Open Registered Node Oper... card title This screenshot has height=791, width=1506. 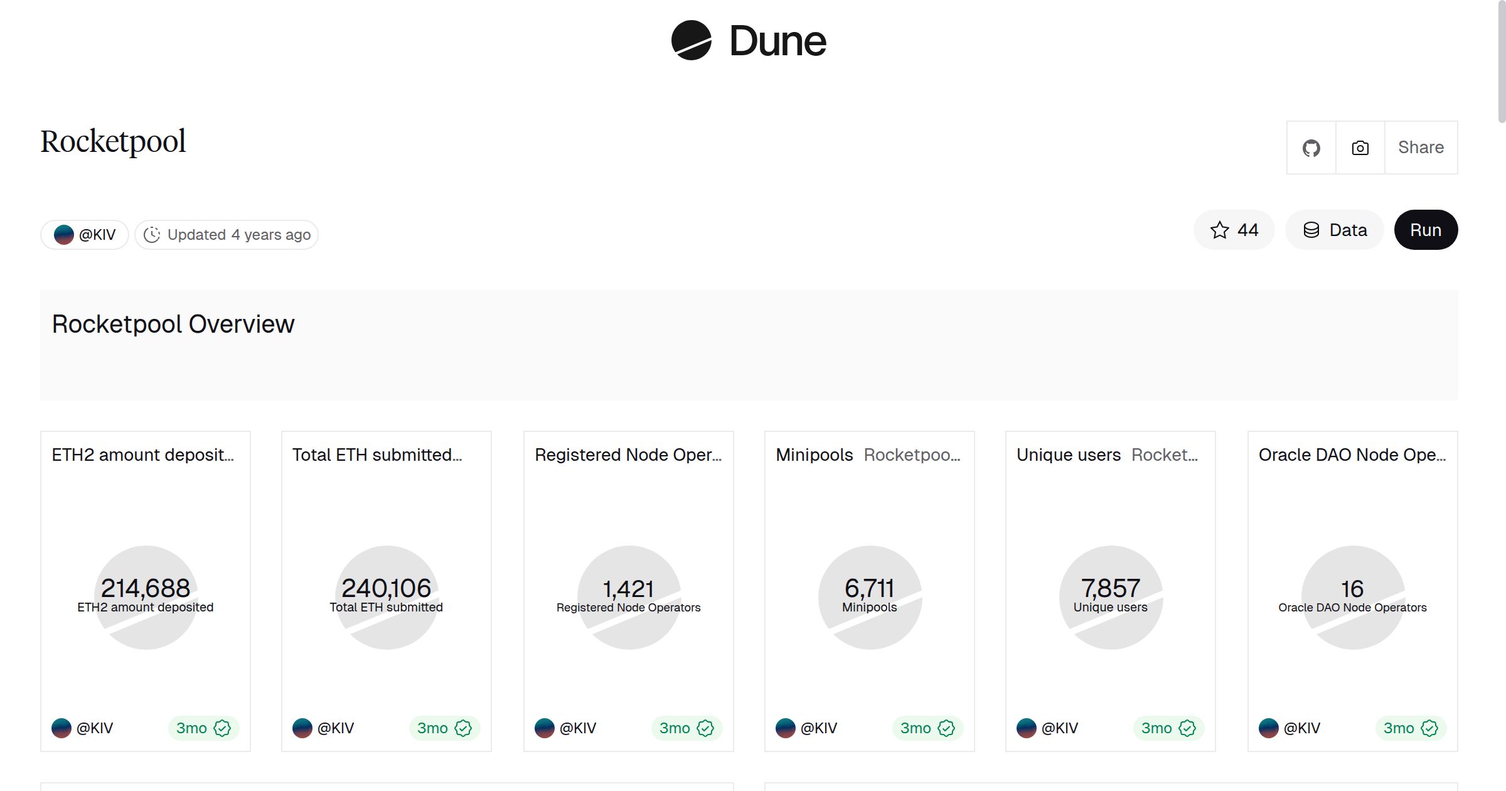628,455
